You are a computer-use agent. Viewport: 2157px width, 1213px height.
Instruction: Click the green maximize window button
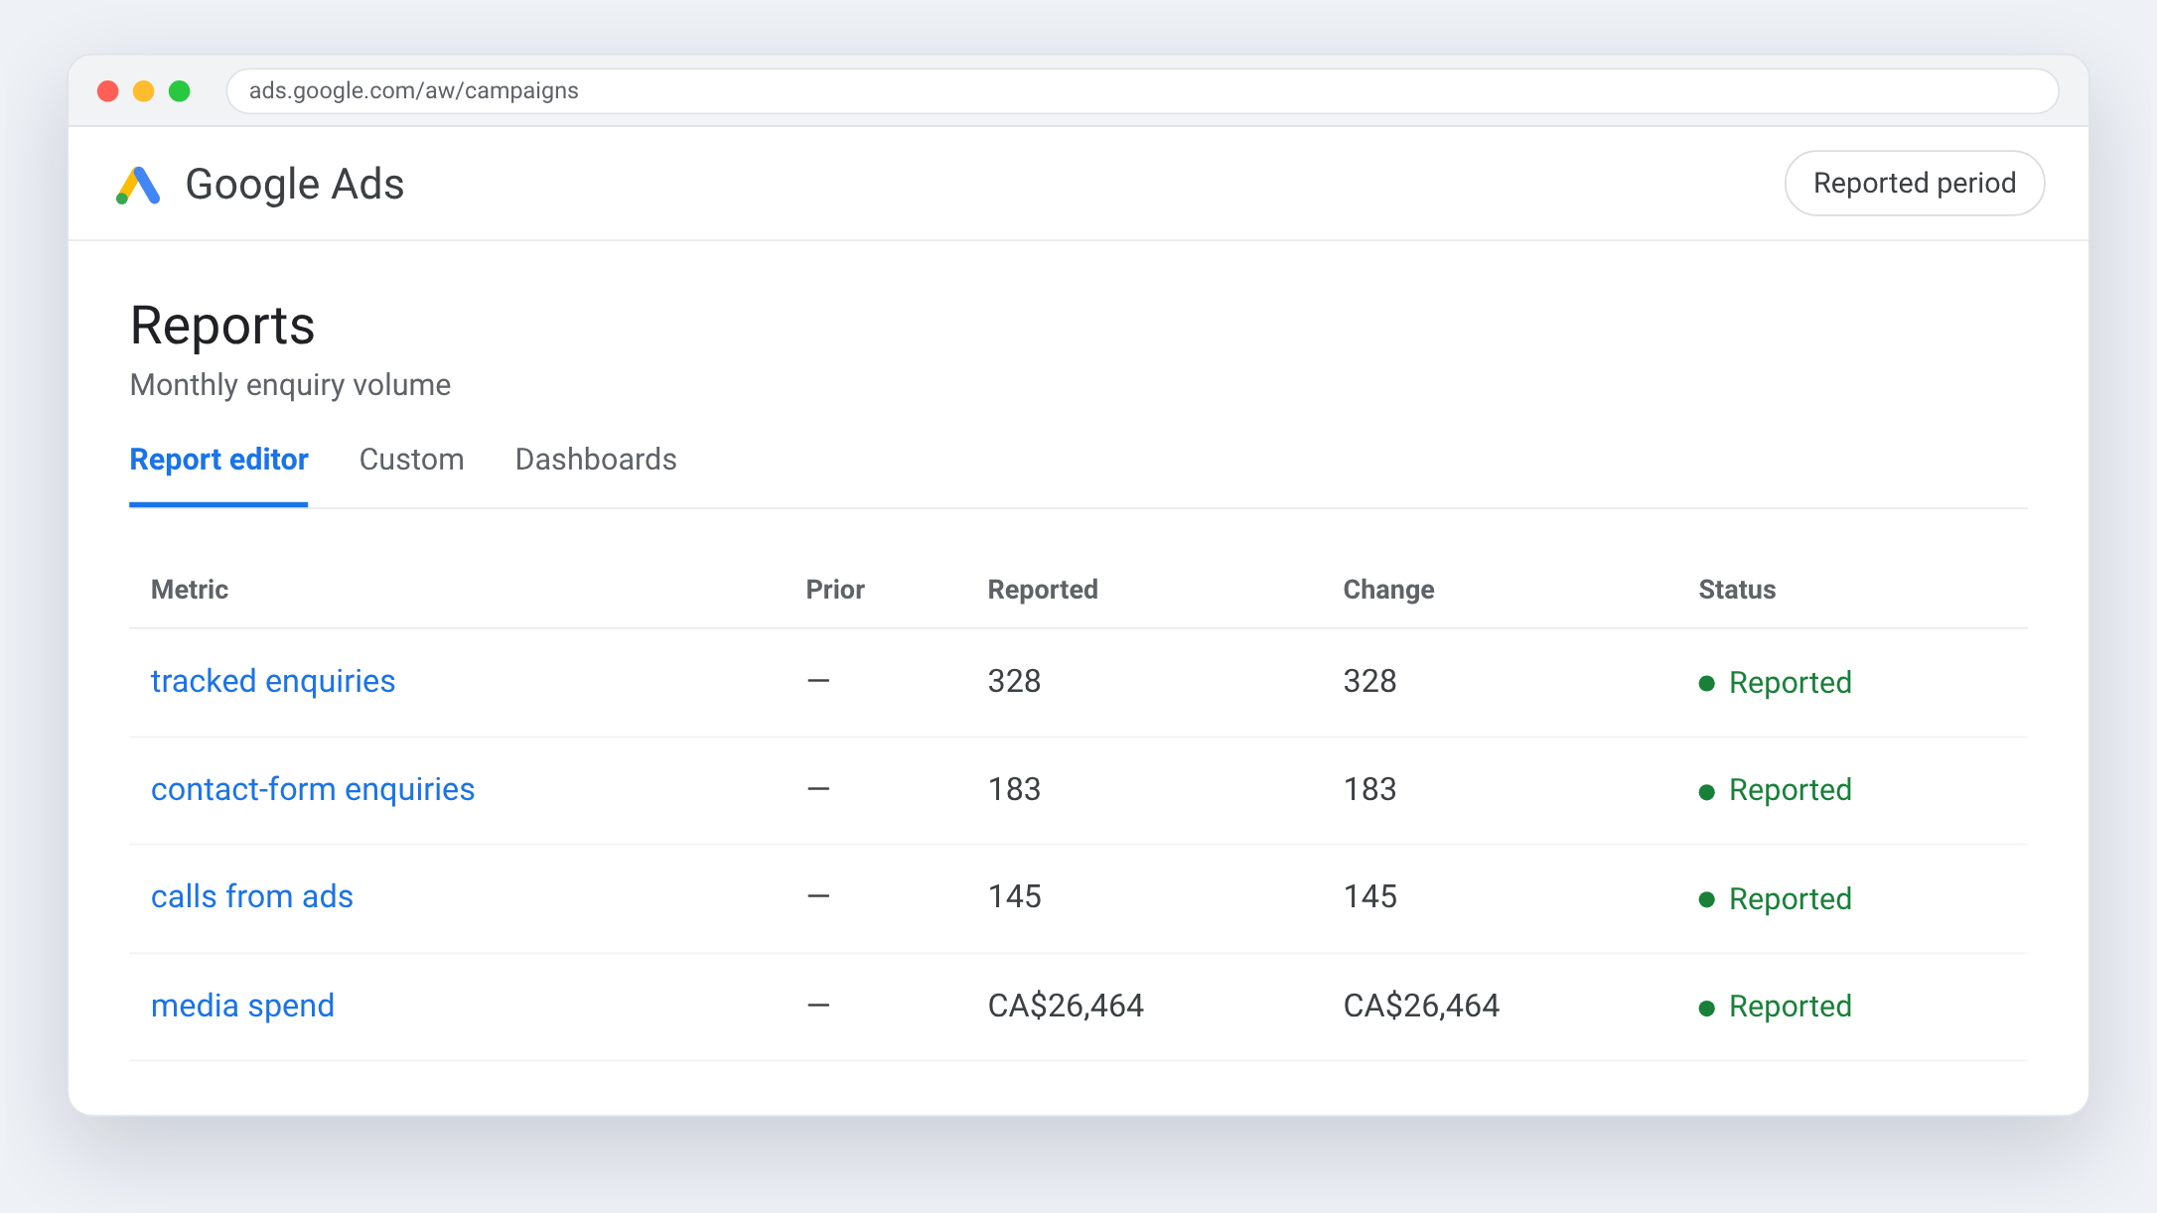pos(180,91)
